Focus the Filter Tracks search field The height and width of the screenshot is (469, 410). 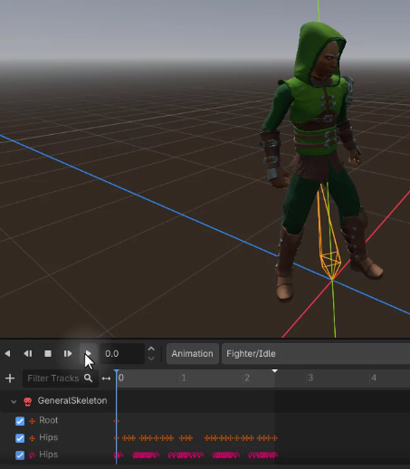pos(61,378)
